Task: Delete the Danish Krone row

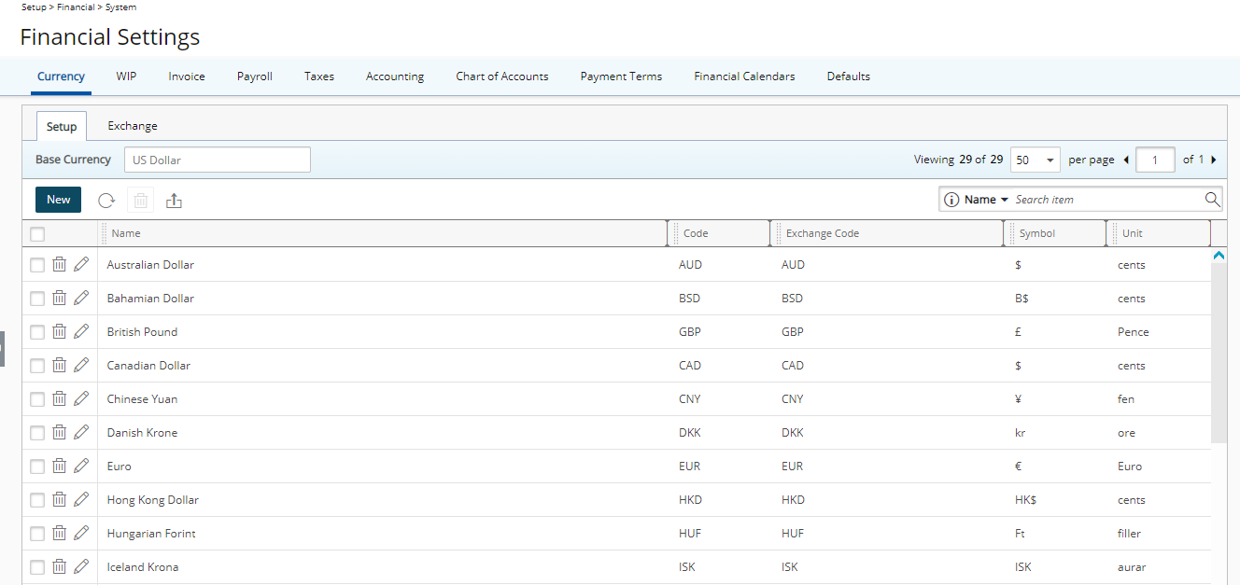Action: (59, 433)
